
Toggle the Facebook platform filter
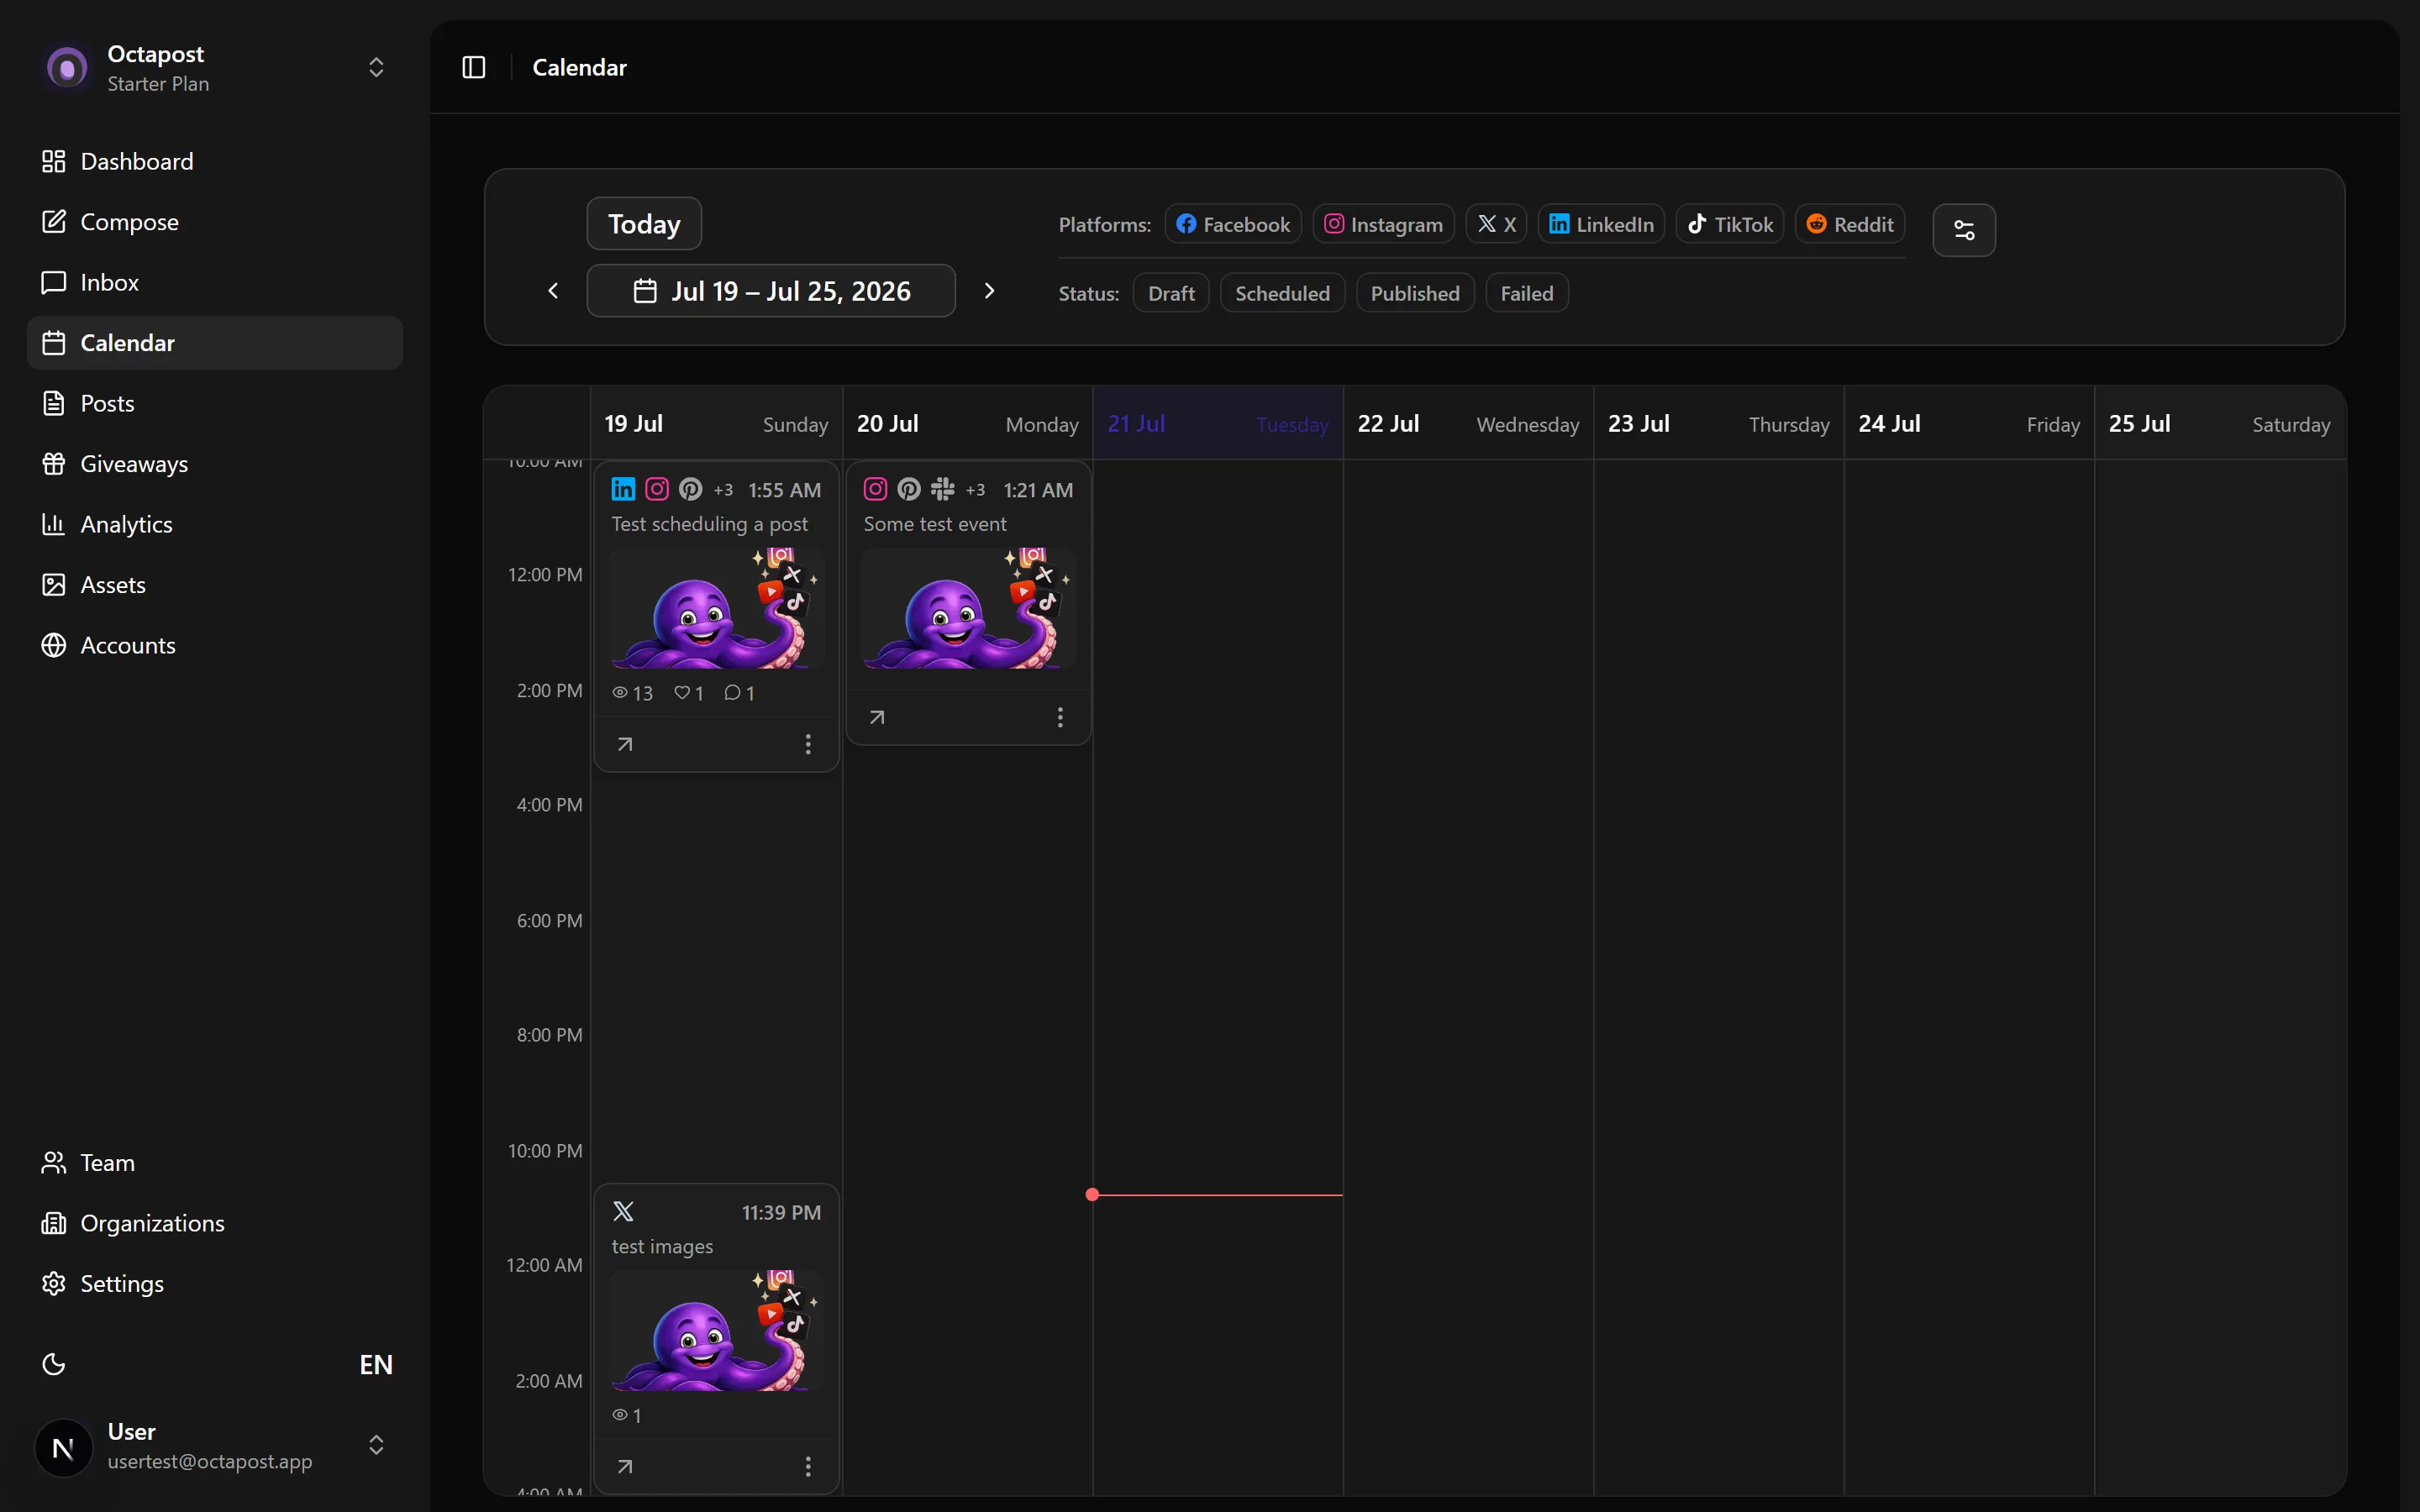click(x=1233, y=224)
